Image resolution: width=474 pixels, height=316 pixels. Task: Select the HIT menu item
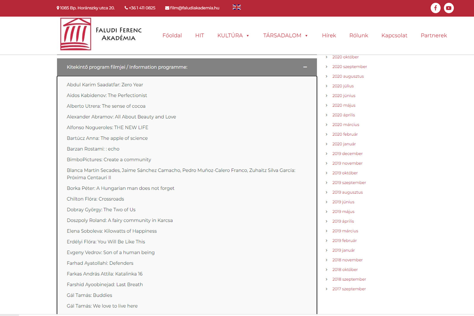pos(200,35)
